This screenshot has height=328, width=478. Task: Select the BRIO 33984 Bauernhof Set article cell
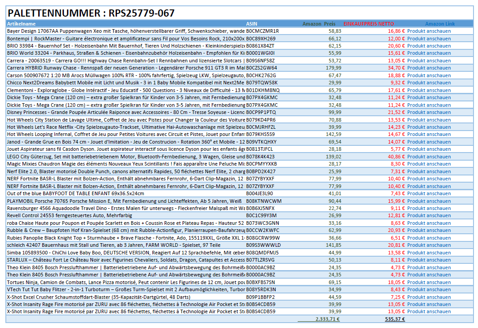tap(126, 46)
